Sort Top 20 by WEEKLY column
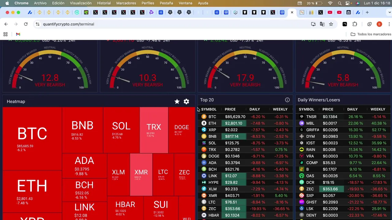The height and width of the screenshot is (220, 392). (x=280, y=109)
